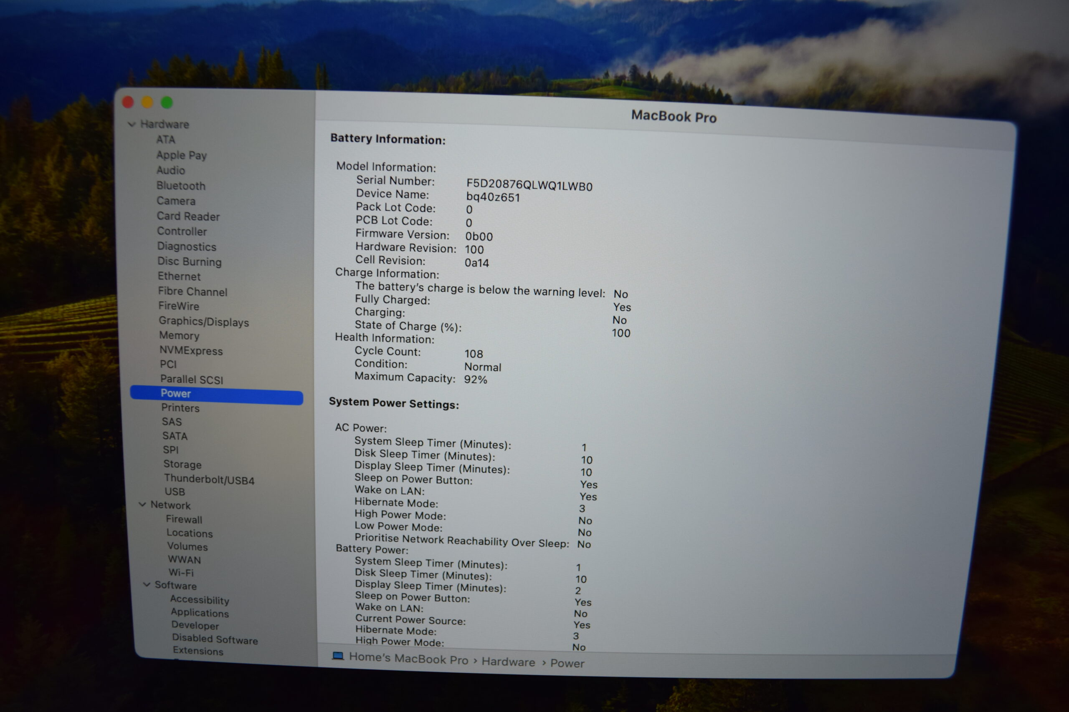This screenshot has height=712, width=1069.
Task: Open the Camera hardware entry
Action: click(x=176, y=201)
